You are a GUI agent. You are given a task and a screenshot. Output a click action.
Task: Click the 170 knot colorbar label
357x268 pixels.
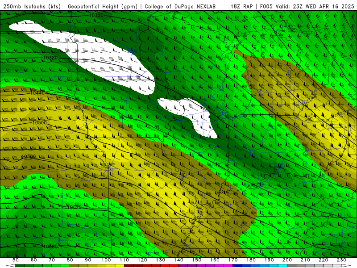(x=233, y=260)
